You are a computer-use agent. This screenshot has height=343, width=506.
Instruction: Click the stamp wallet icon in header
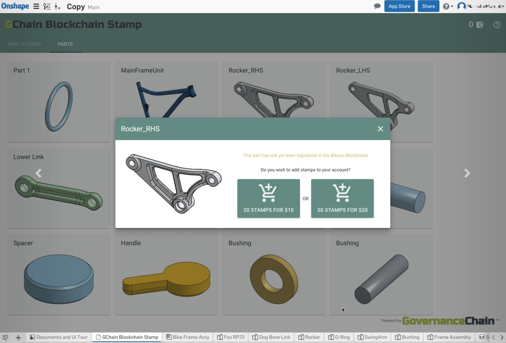(x=480, y=25)
